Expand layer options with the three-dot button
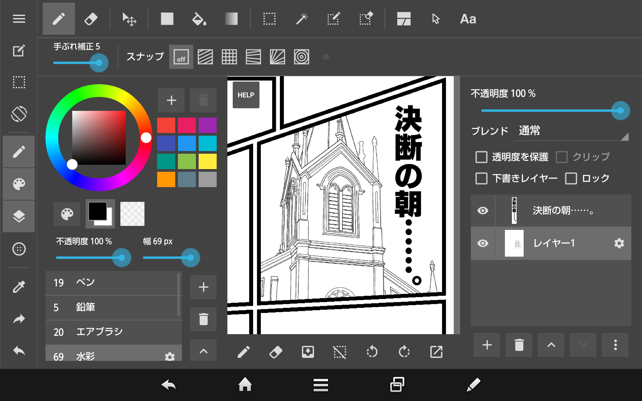Screen dimensions: 642x401 click(616, 345)
